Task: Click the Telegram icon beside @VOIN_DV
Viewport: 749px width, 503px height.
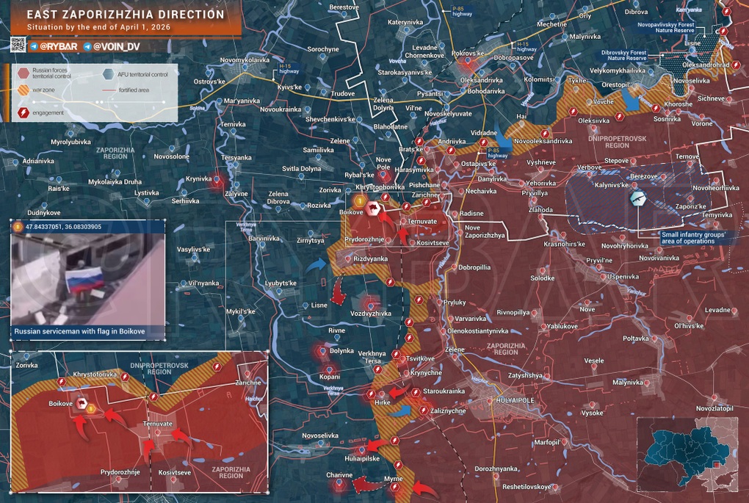Action: click(88, 46)
